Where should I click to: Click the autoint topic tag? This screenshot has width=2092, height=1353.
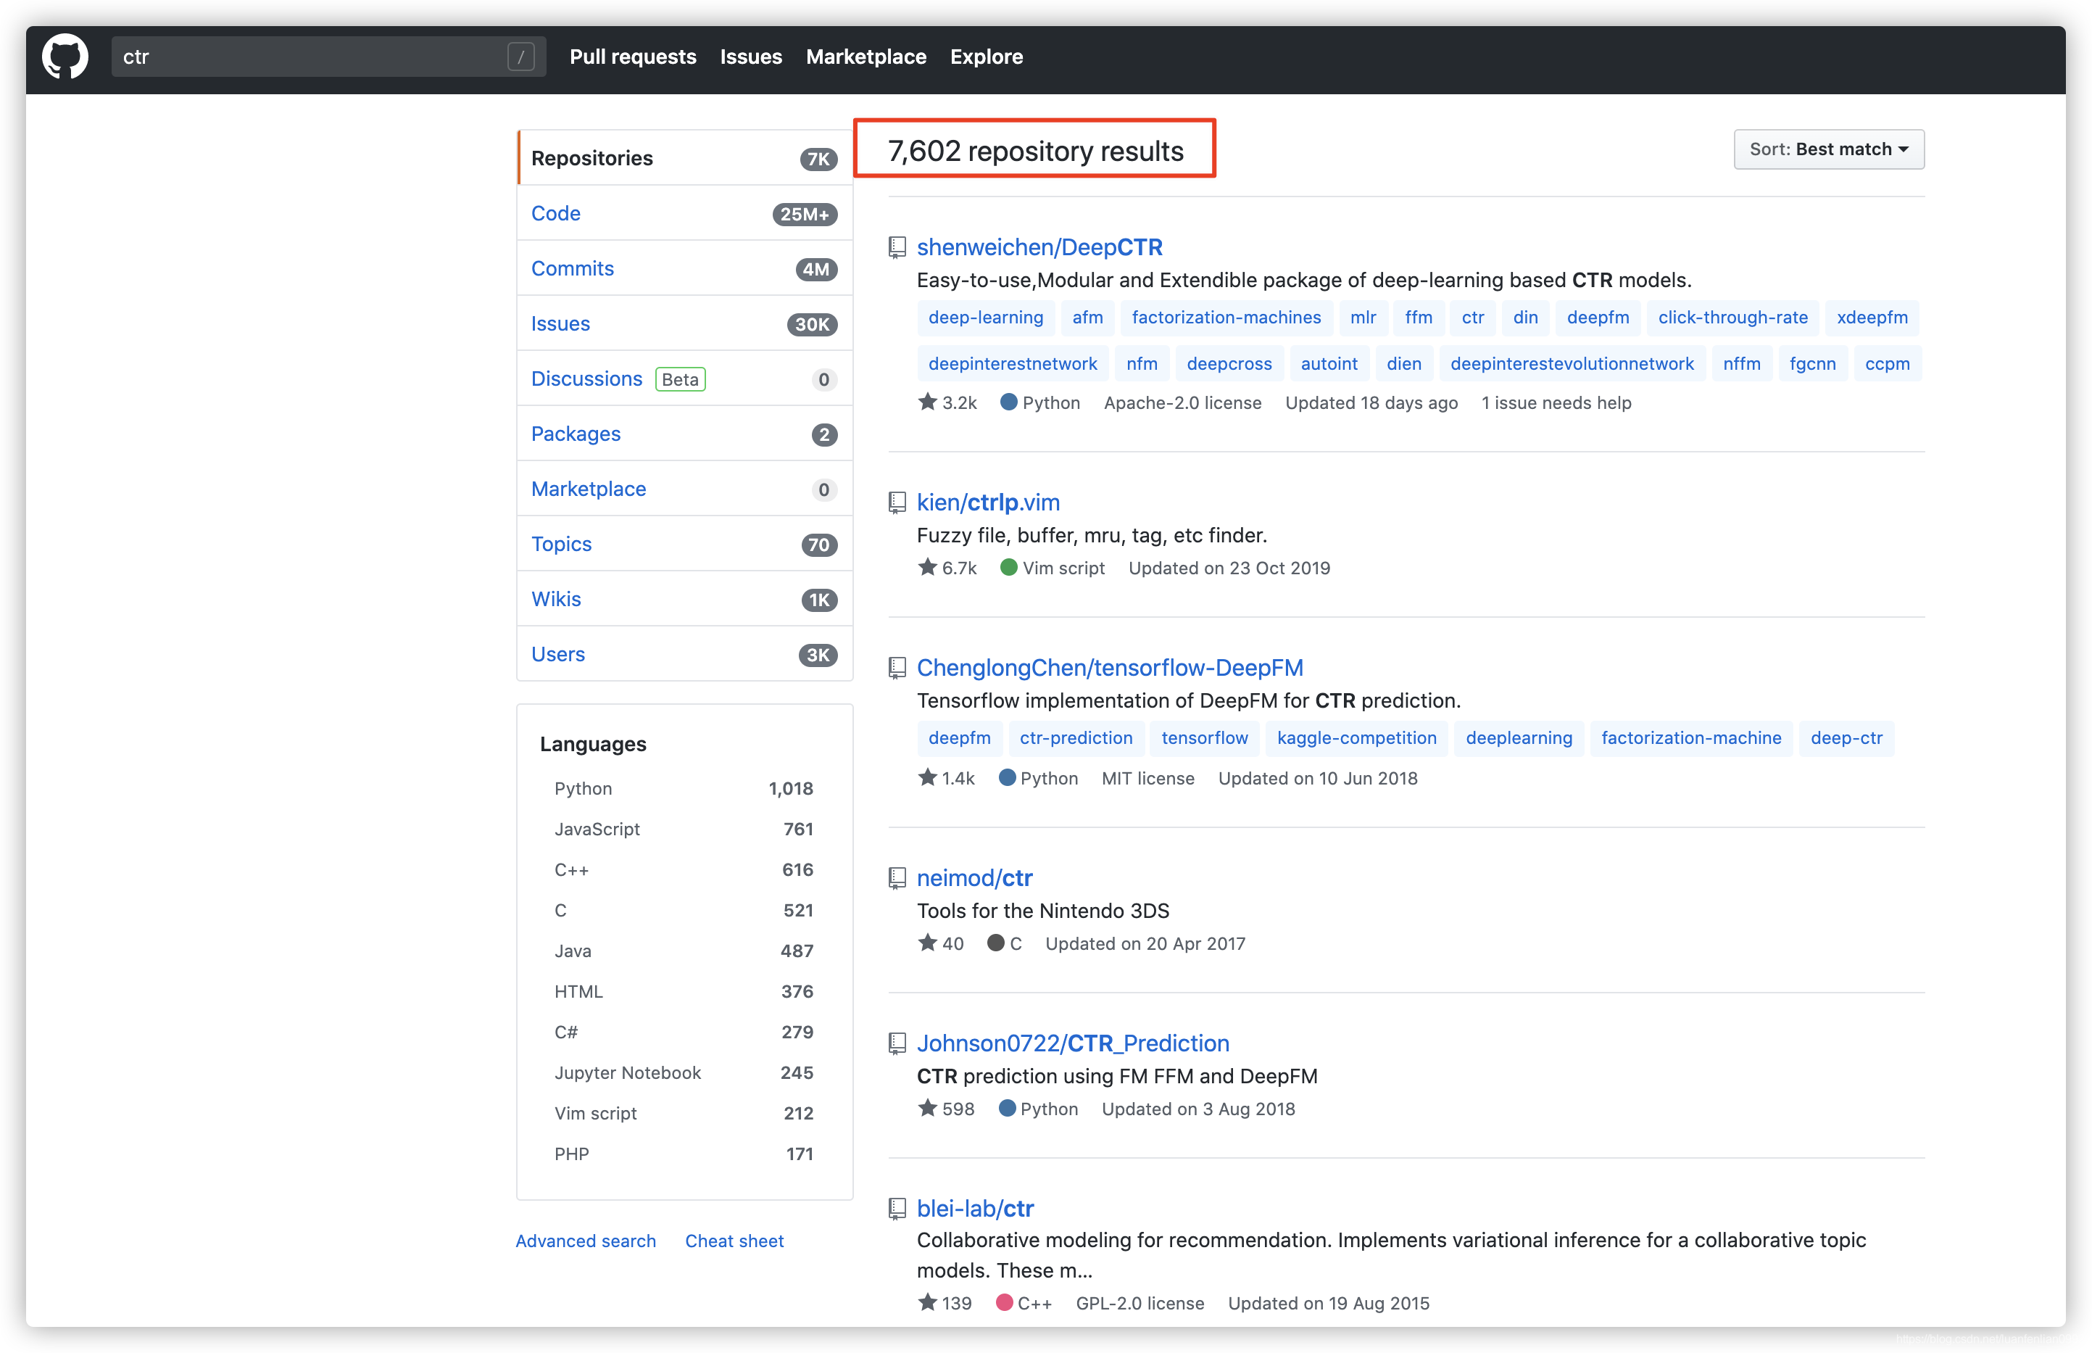1329,364
